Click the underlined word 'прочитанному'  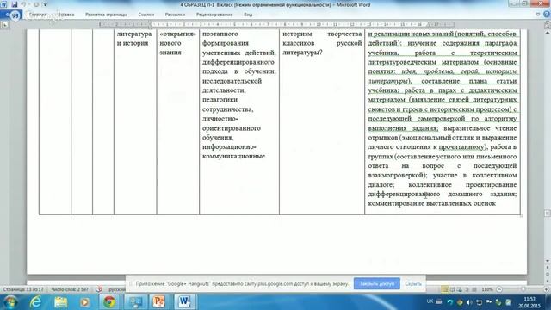coord(461,147)
